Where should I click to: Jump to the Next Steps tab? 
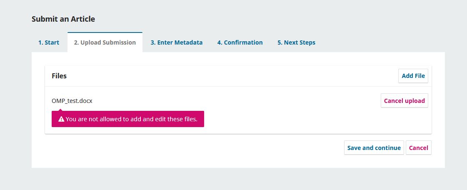click(296, 42)
